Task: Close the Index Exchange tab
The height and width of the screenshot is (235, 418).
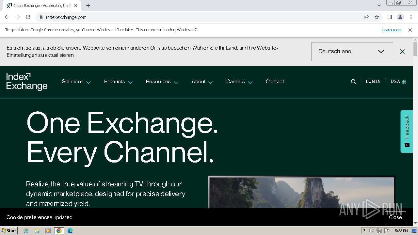Action: (76, 6)
